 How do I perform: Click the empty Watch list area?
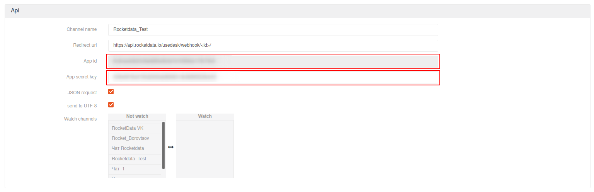pos(205,149)
